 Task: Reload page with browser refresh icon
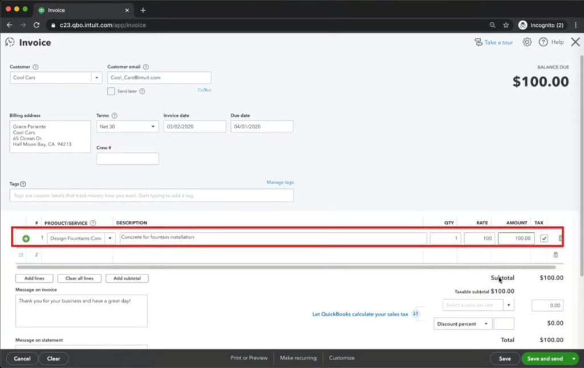pyautogui.click(x=36, y=25)
